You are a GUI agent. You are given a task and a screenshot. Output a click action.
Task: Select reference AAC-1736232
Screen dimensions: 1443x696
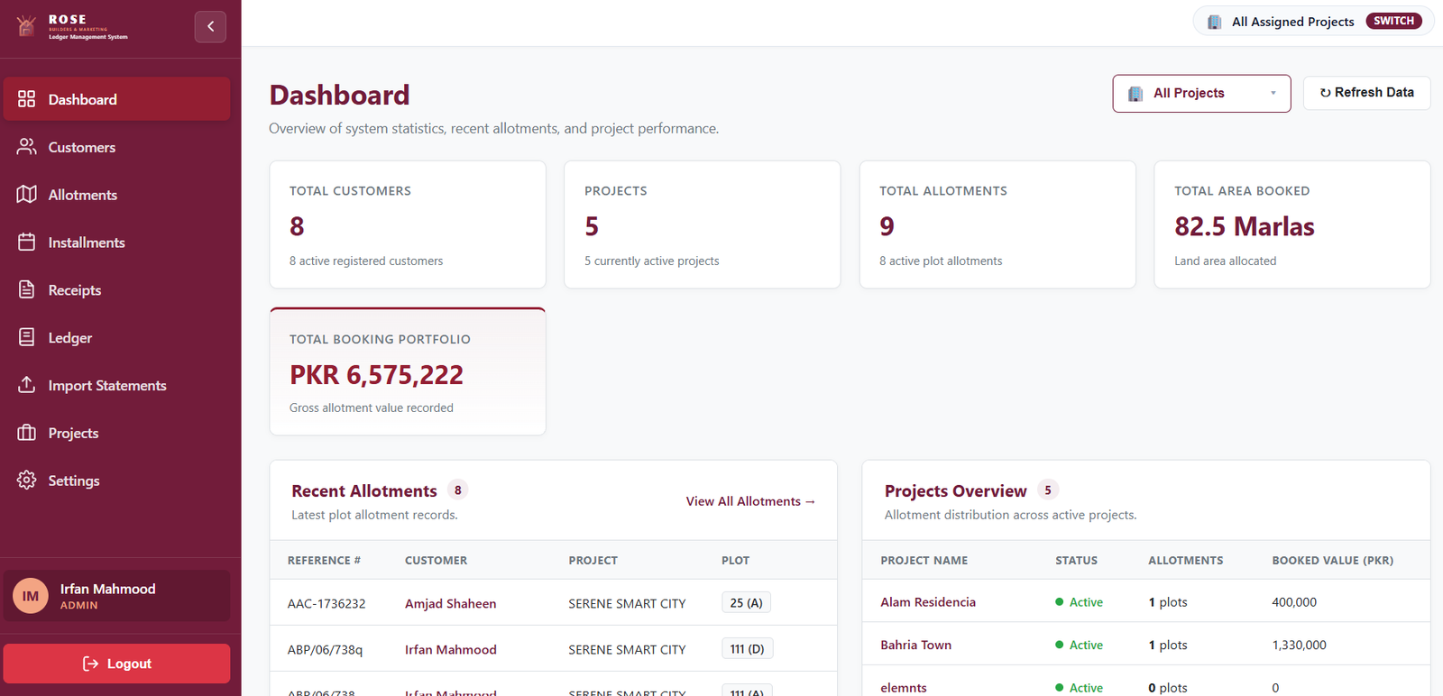coord(326,603)
